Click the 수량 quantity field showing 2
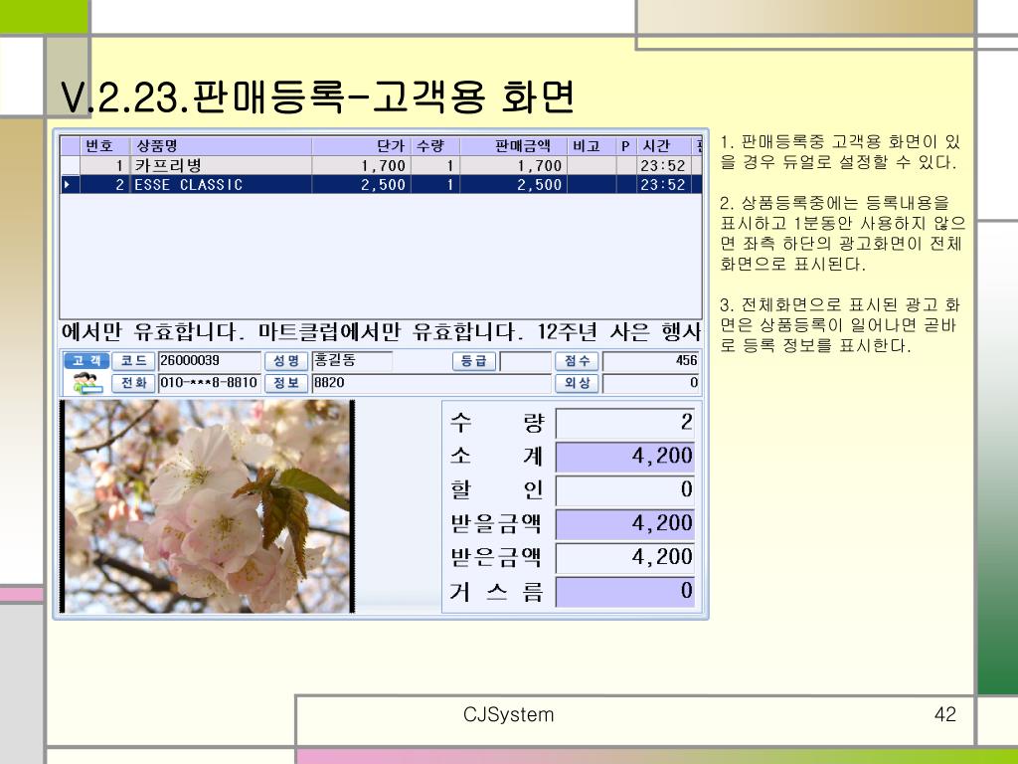Screen dimensions: 1018x764 [x=625, y=422]
